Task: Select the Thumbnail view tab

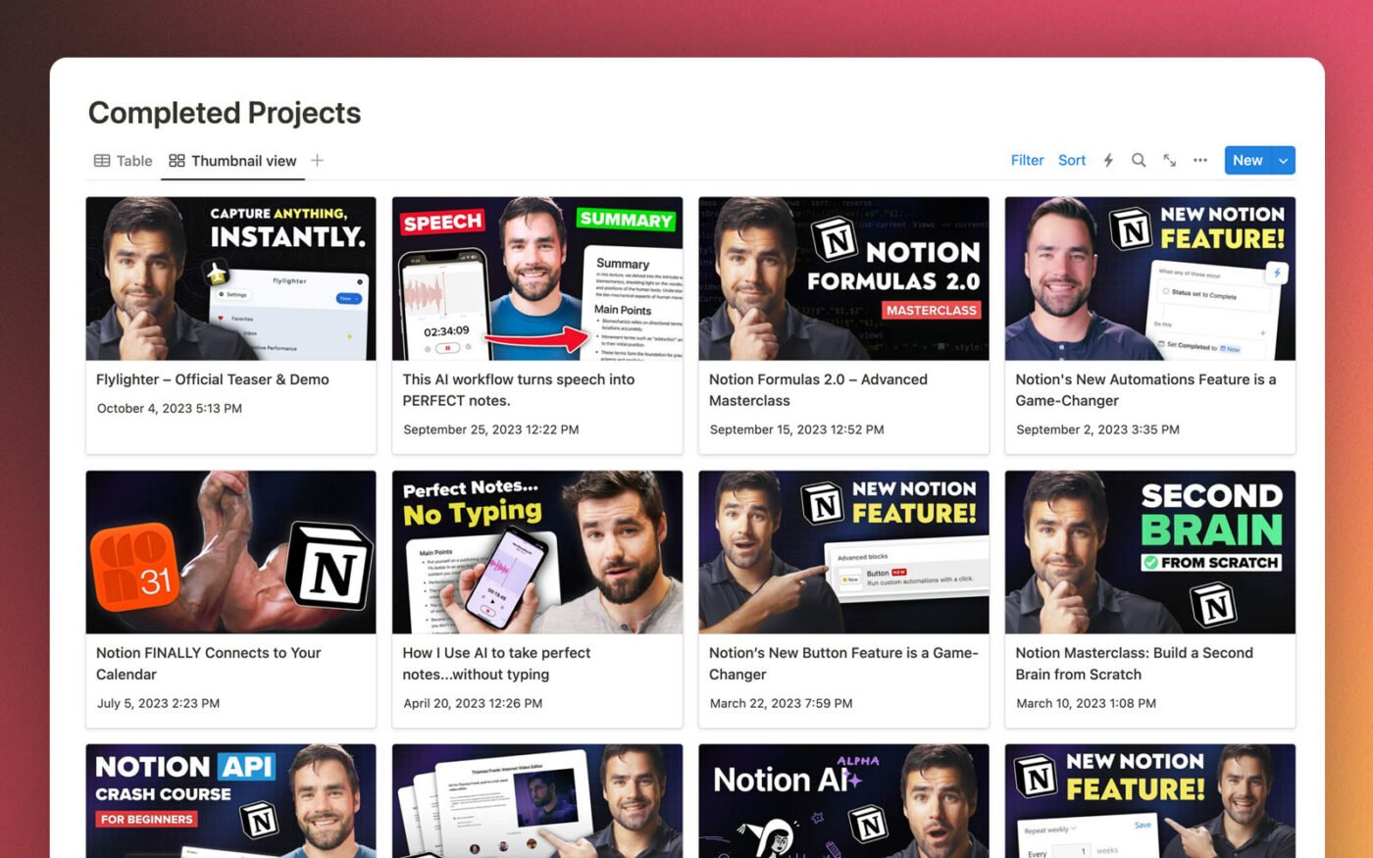Action: pos(242,161)
